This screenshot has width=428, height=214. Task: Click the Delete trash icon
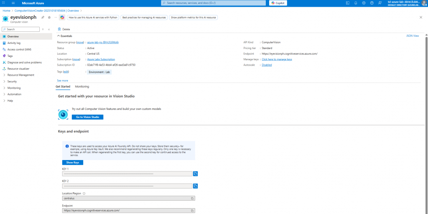click(x=59, y=29)
